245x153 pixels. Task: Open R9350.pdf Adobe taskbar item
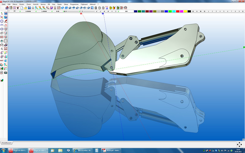(111, 151)
